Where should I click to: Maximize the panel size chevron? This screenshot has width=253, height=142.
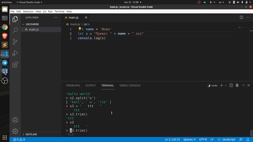tap(243, 85)
